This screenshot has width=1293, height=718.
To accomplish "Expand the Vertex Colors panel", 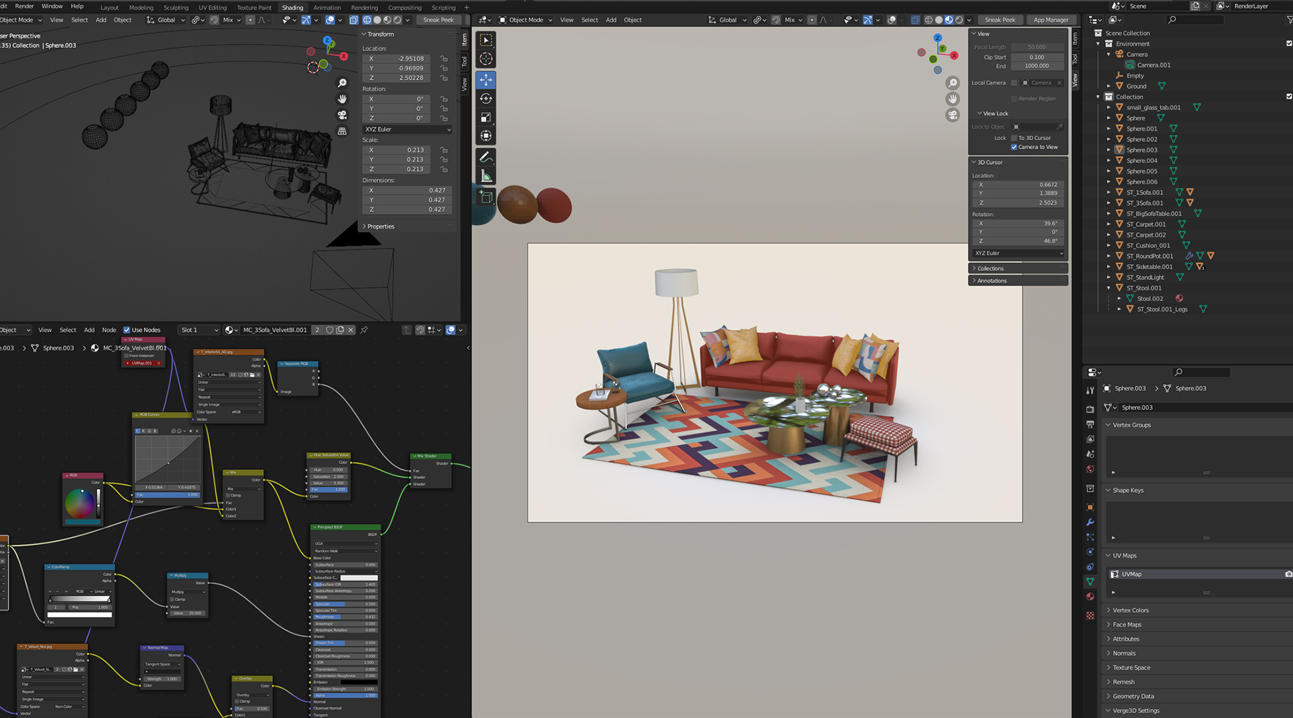I will click(1196, 610).
